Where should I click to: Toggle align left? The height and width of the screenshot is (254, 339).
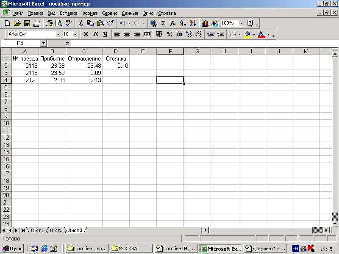point(117,34)
